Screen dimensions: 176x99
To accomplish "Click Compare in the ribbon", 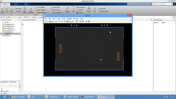I will [x=18, y=11].
